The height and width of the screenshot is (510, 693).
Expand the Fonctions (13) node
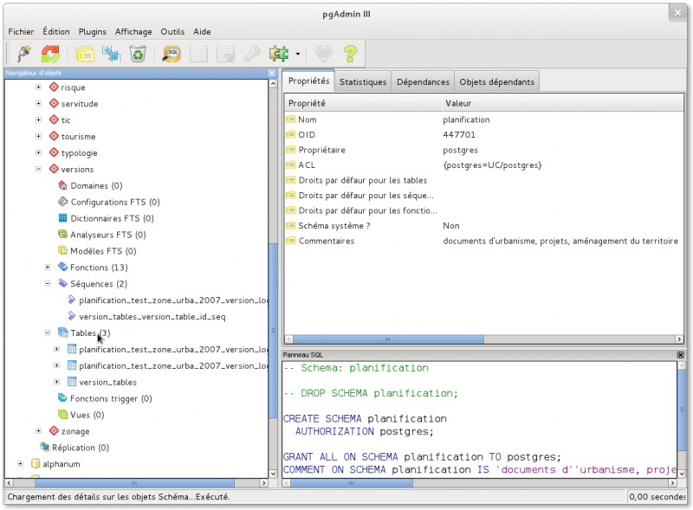click(48, 267)
